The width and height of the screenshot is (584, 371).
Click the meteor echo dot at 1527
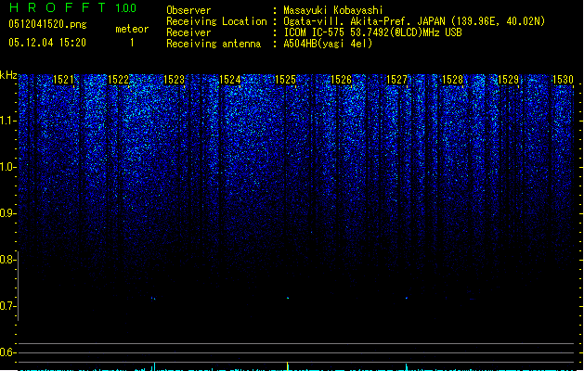click(407, 298)
